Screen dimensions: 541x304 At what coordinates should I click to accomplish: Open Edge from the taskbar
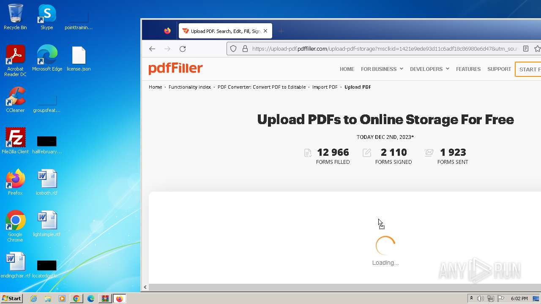[91, 299]
